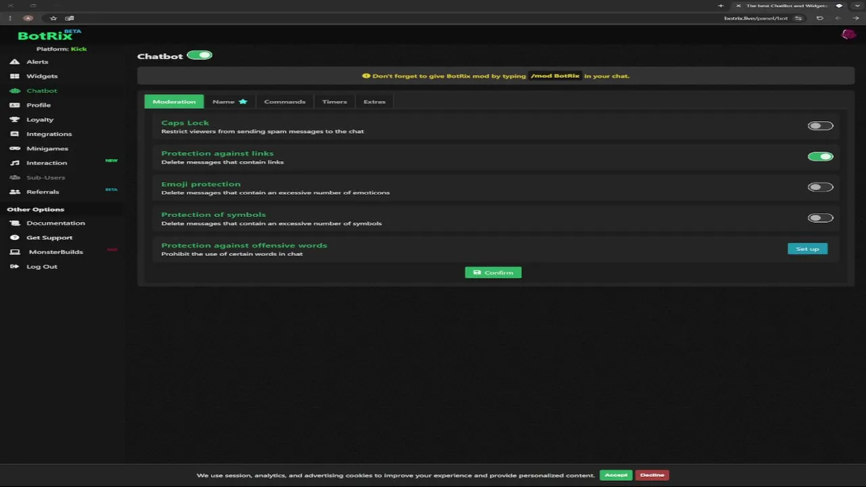Screen dimensions: 866x487
Task: Decline the cookies notice
Action: [652, 475]
